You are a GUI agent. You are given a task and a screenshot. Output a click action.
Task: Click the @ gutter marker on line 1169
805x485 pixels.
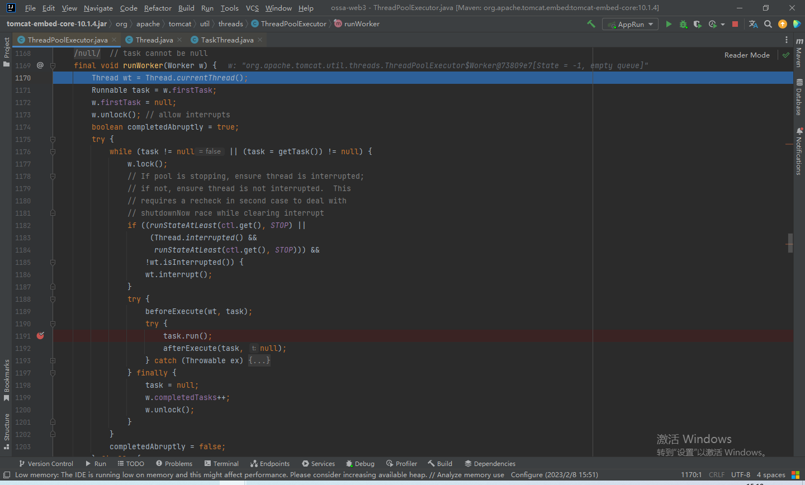tap(40, 65)
